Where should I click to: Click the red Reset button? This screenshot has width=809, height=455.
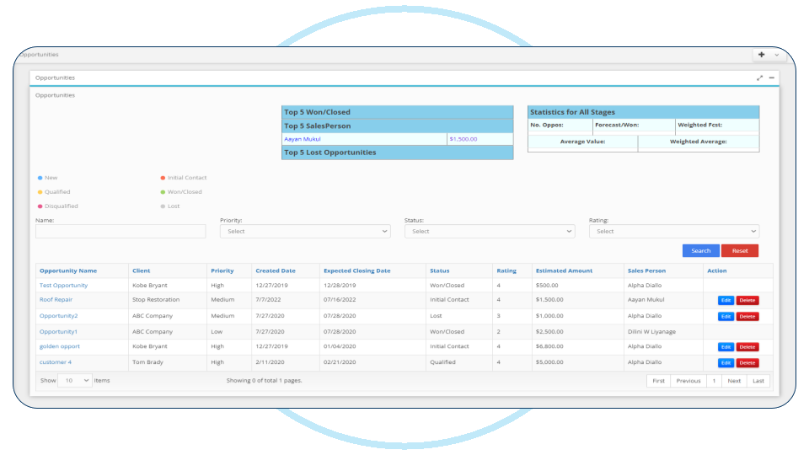[740, 251]
